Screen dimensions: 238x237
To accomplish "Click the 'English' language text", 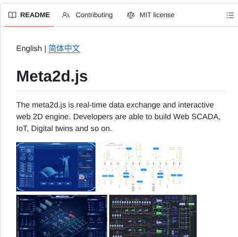I will pos(29,49).
